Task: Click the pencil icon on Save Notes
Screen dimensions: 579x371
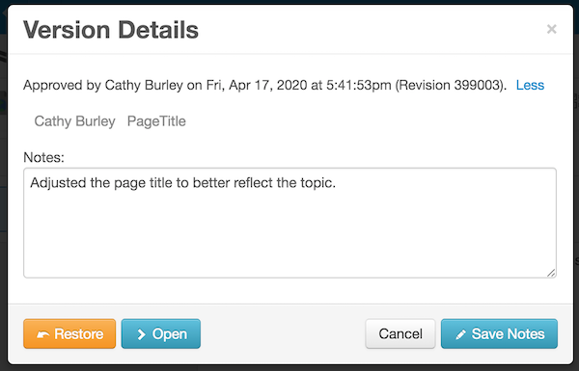Action: coord(460,334)
